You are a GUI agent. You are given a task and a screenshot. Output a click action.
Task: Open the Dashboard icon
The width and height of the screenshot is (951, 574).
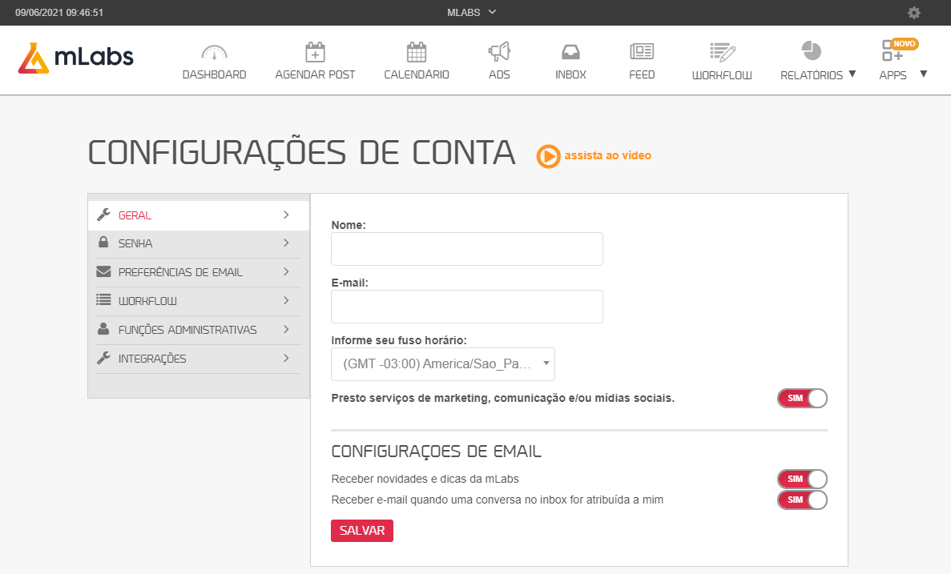click(x=214, y=50)
